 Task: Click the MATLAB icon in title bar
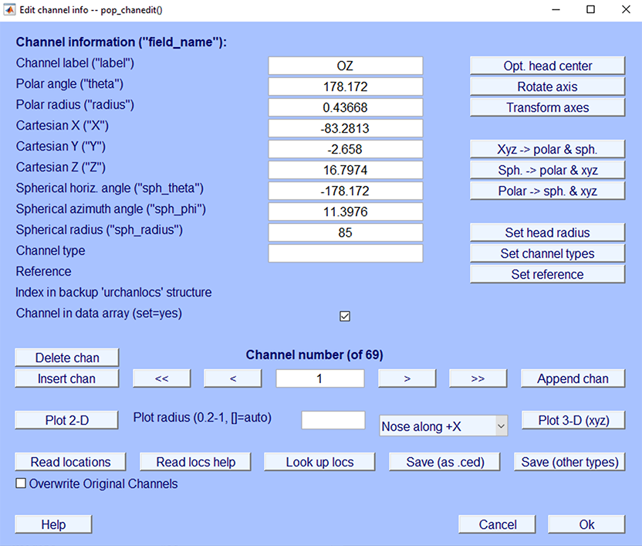(x=9, y=10)
